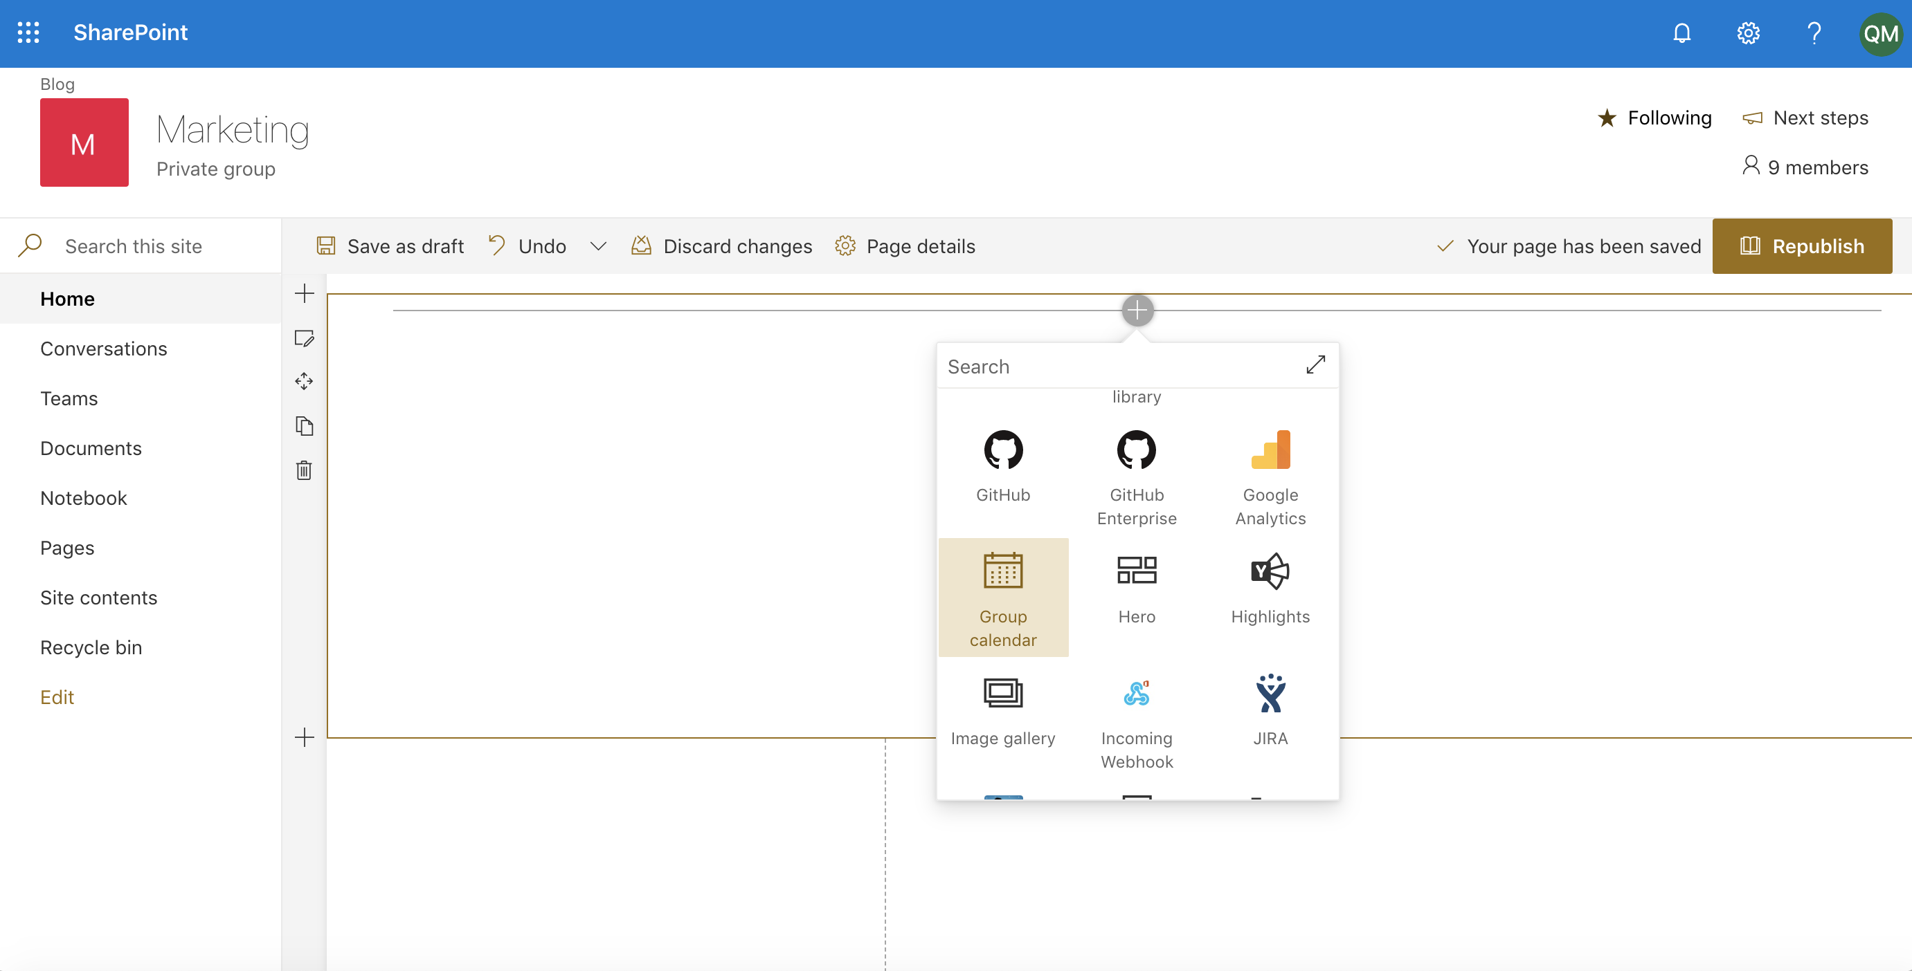Click the SharePoint notifications bell icon
This screenshot has width=1912, height=971.
click(1683, 33)
